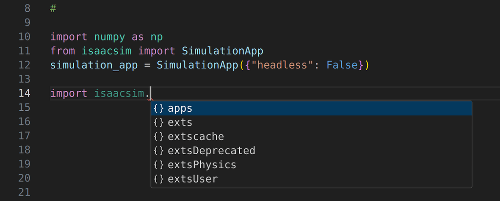Click line number 12 in the gutter
The height and width of the screenshot is (201, 500).
pos(24,65)
